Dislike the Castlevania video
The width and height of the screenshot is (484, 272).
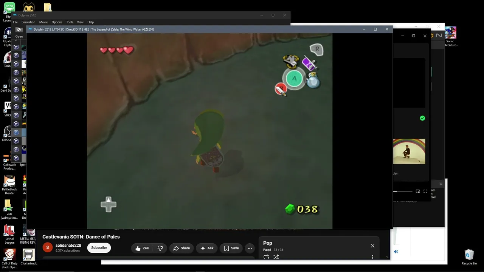[x=160, y=248]
